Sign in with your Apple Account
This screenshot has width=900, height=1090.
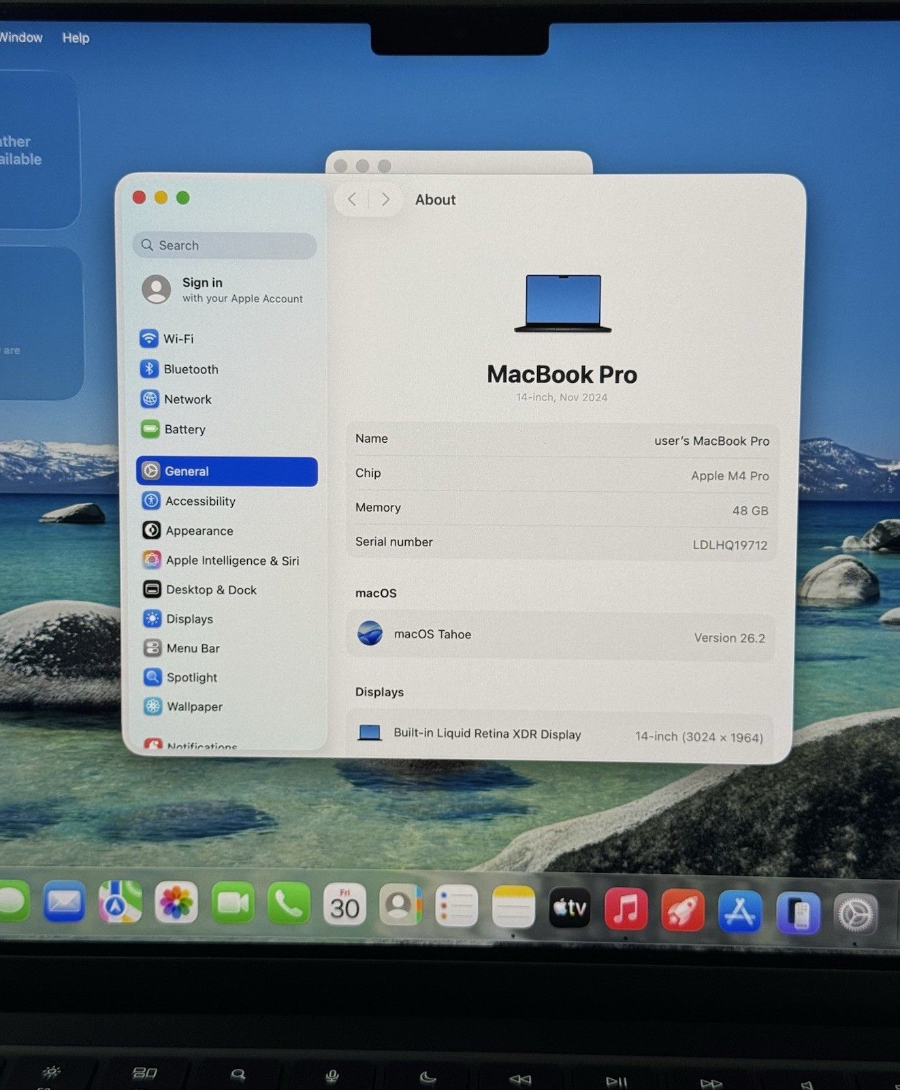pos(223,290)
